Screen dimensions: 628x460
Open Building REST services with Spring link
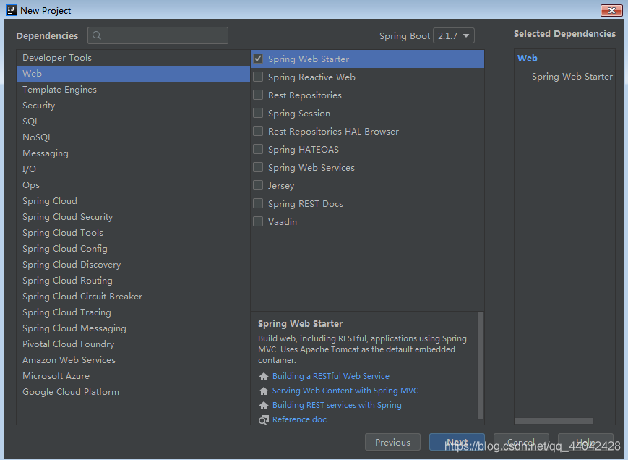[337, 405]
